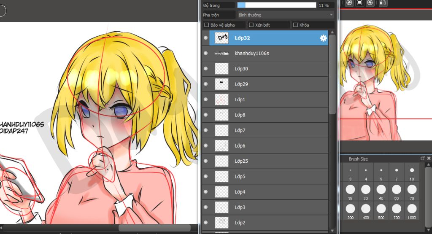Image resolution: width=432 pixels, height=234 pixels.
Task: Select layer Lớp1 by name
Action: click(x=240, y=100)
